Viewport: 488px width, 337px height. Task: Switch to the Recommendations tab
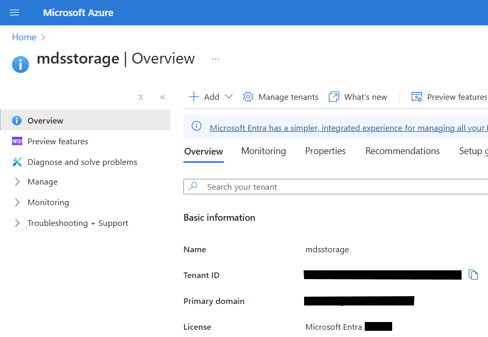[x=403, y=151]
